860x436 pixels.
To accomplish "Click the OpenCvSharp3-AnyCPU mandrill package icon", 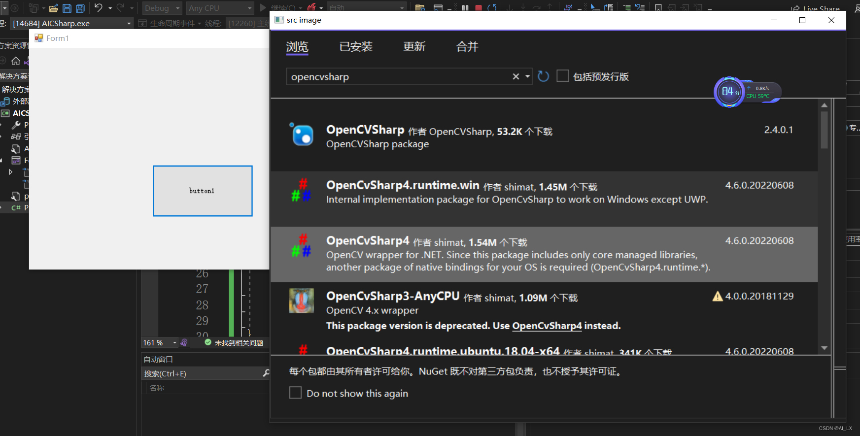I will [302, 301].
